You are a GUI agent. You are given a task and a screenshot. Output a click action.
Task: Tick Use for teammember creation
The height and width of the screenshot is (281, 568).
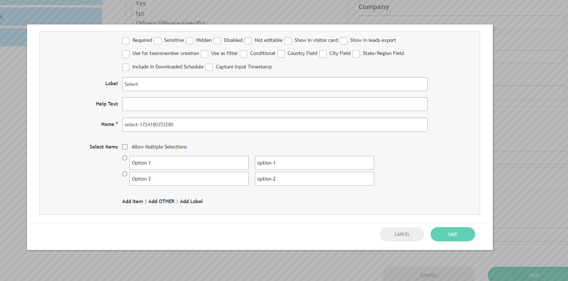tap(126, 54)
